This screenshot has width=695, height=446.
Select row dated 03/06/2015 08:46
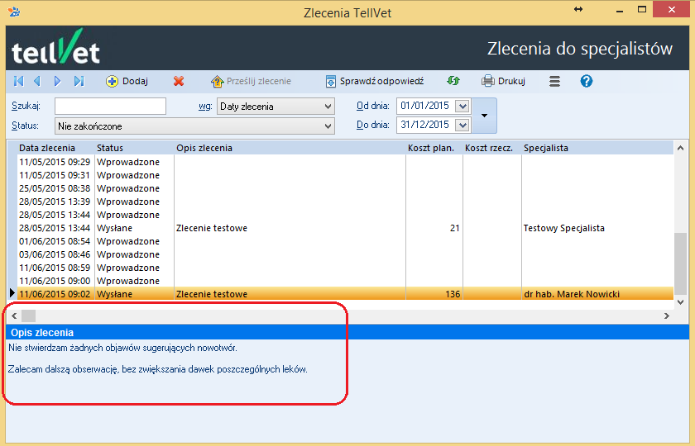click(345, 254)
